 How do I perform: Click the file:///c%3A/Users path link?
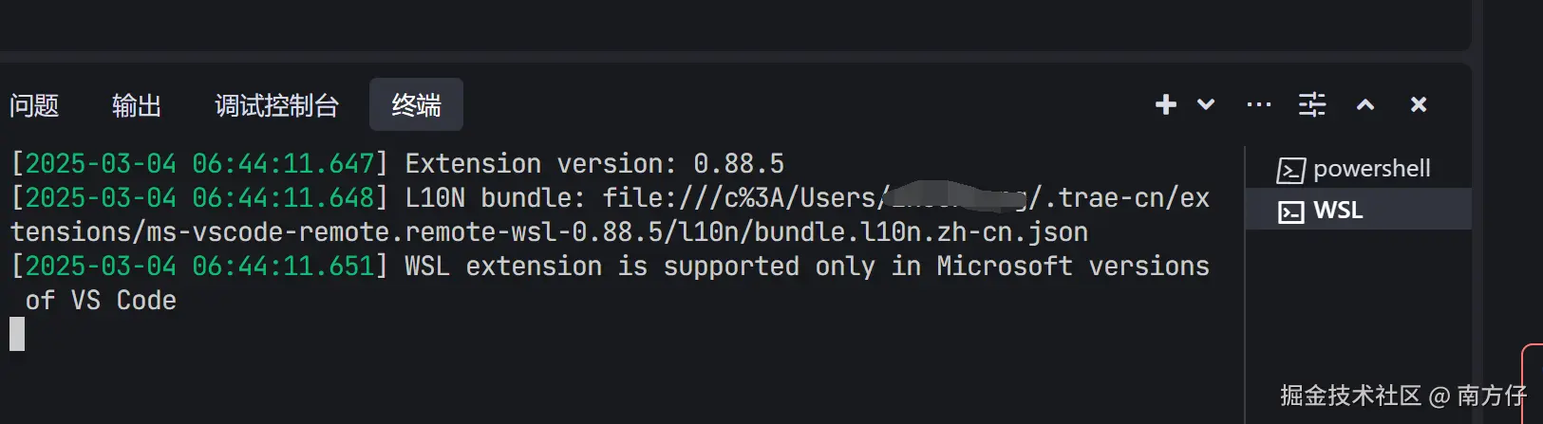pos(741,198)
